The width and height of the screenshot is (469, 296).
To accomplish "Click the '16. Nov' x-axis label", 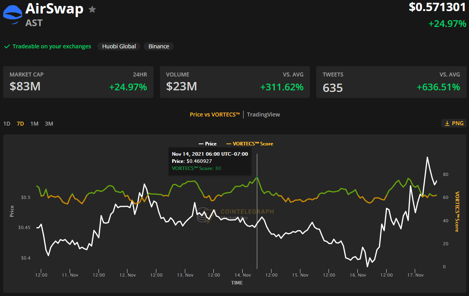I will click(358, 275).
